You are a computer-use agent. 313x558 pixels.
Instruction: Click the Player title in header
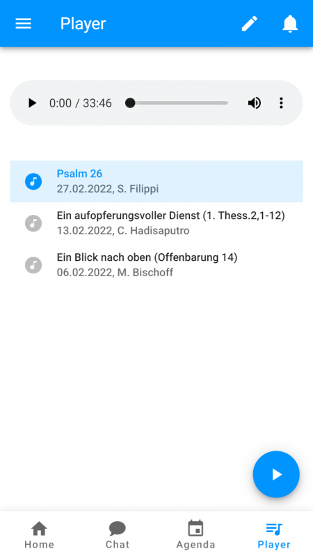tap(83, 24)
